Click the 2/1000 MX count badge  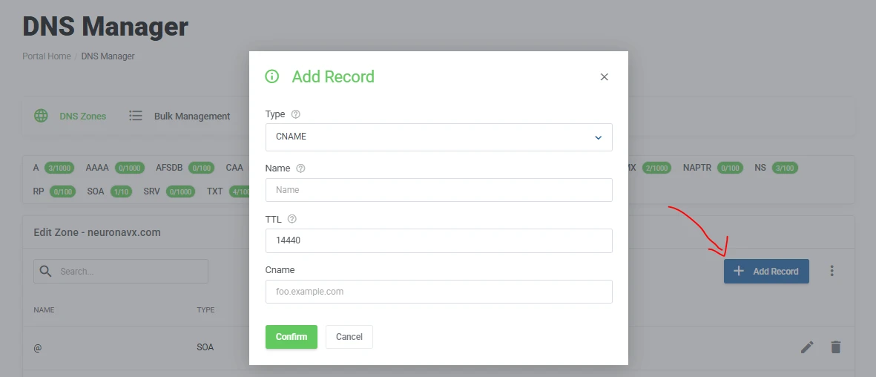point(656,168)
